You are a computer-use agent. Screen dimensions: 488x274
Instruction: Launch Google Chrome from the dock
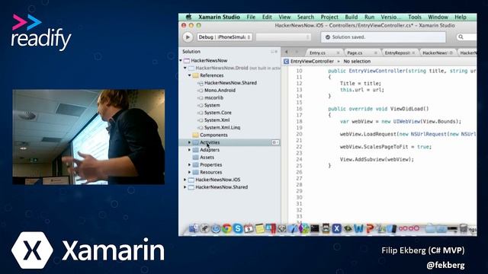coord(226,228)
